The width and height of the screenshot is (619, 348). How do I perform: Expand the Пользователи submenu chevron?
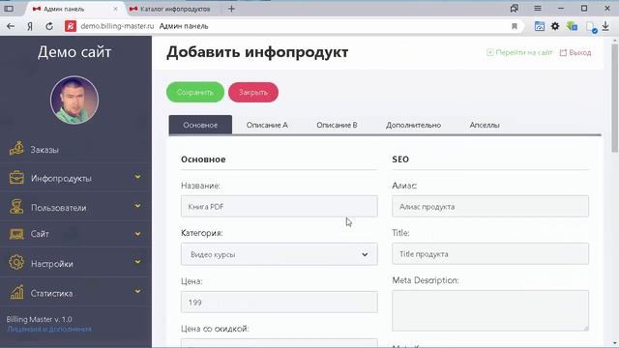click(137, 206)
